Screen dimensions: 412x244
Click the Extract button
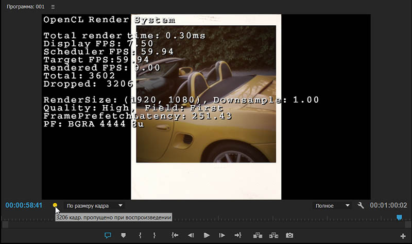coord(273,235)
